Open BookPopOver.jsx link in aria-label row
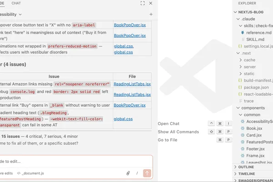273x182 pixels. 130,25
